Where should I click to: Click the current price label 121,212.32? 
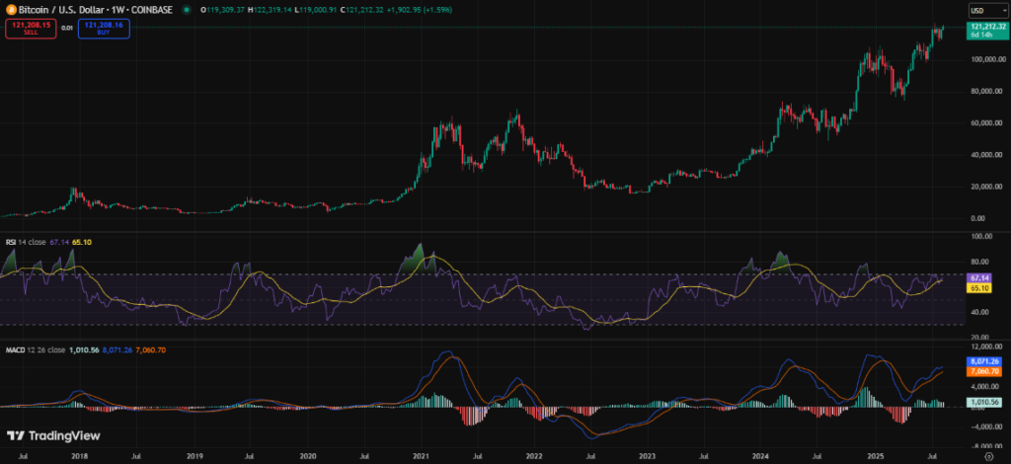click(x=986, y=29)
